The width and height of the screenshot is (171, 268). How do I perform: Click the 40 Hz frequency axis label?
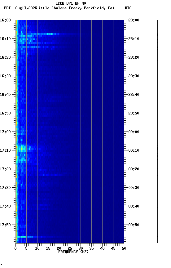point(102,248)
